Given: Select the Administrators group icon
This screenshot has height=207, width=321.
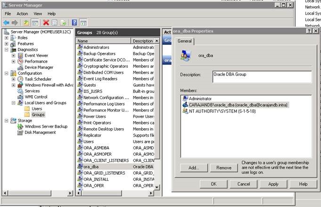Looking at the screenshot, I should [80, 47].
